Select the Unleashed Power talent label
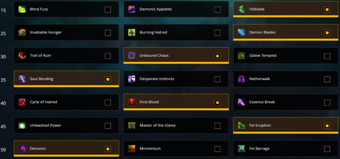340x159 pixels. [x=45, y=125]
